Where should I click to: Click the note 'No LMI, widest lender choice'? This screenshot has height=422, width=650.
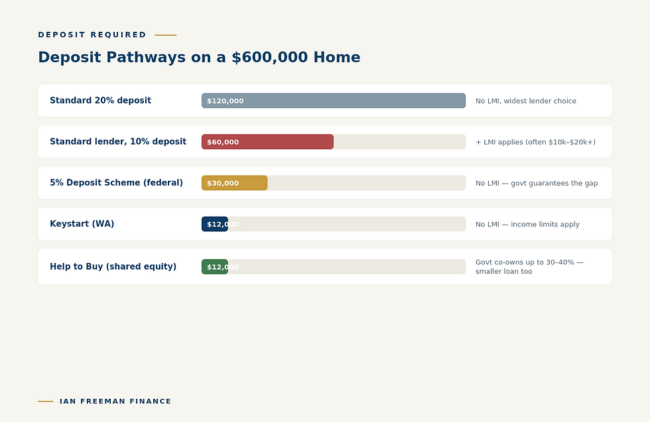[x=525, y=101]
